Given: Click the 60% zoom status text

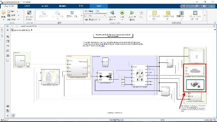Looking at the screenshot, I should (x=162, y=120).
